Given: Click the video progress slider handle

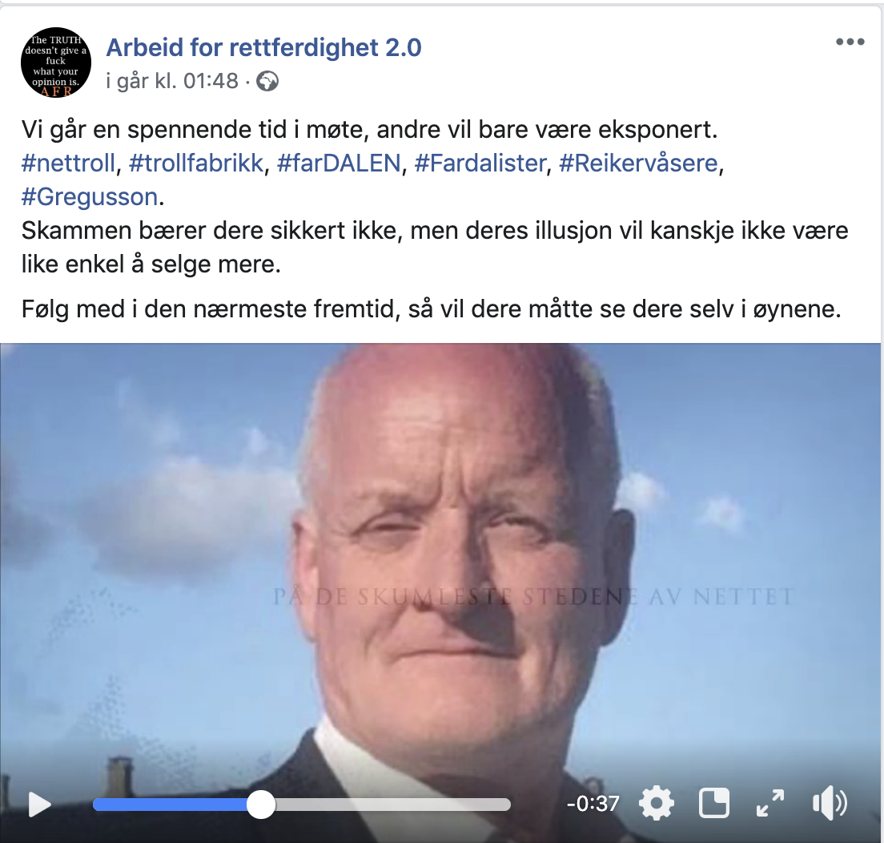Looking at the screenshot, I should [260, 804].
